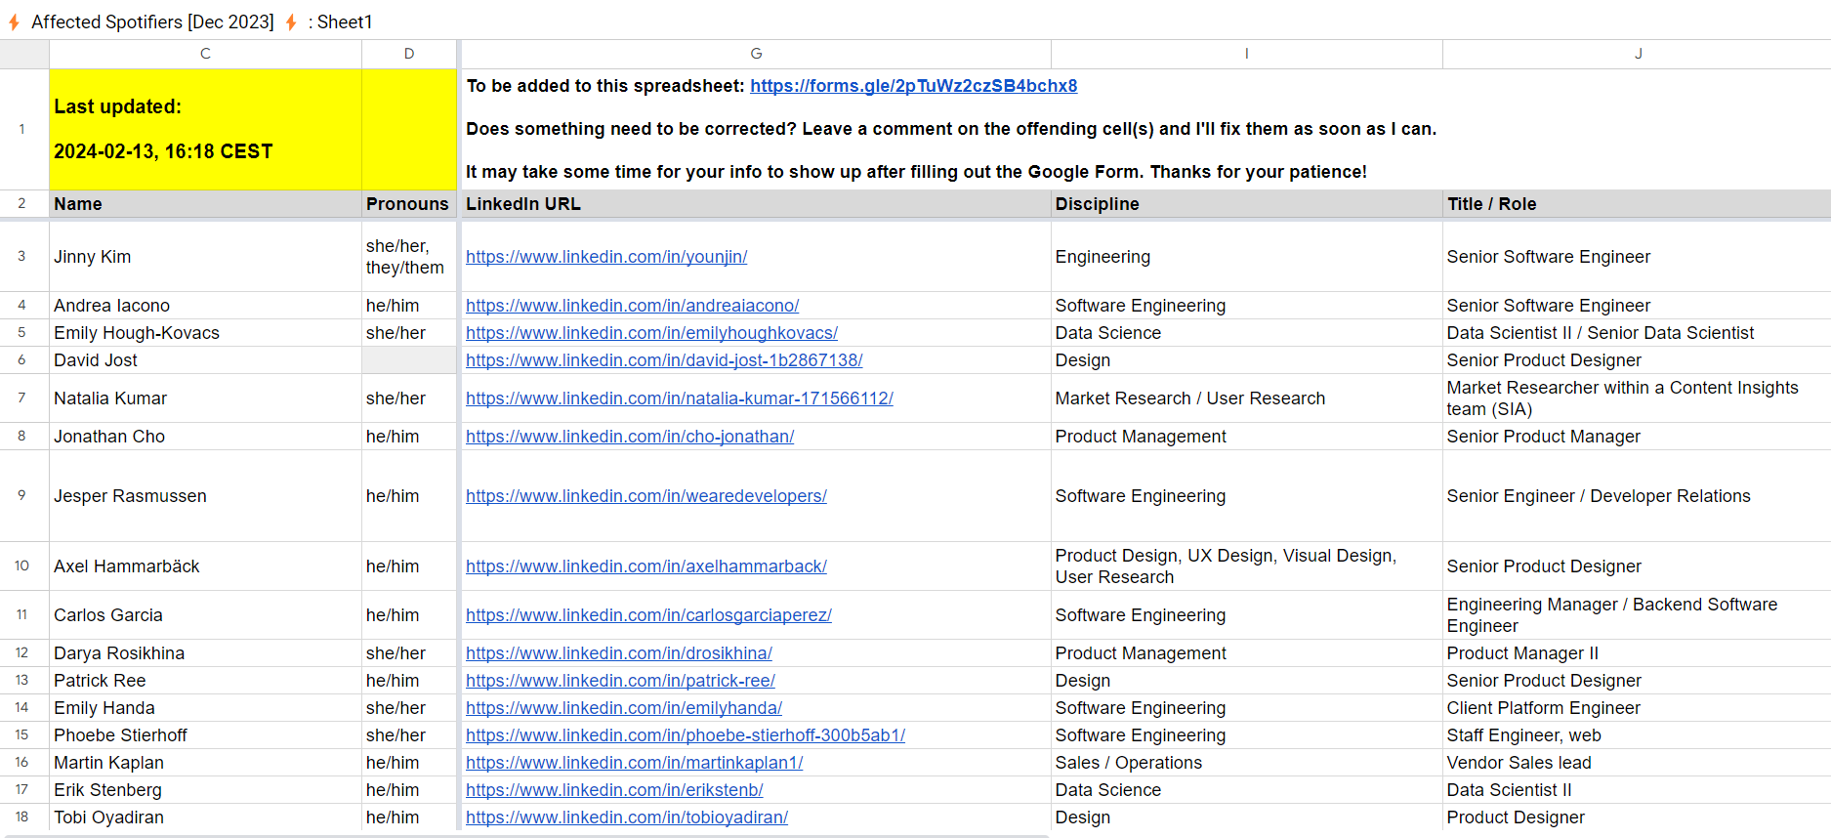Select the 'Data Scientist II' cell in row 17

(x=1638, y=790)
